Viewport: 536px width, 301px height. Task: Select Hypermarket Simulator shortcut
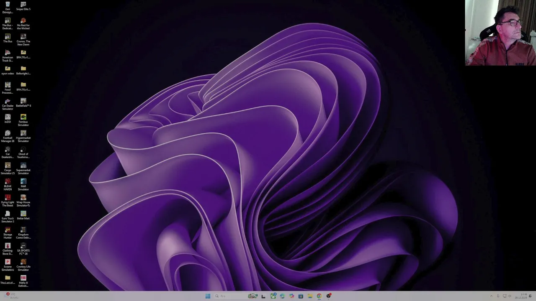pyautogui.click(x=23, y=136)
